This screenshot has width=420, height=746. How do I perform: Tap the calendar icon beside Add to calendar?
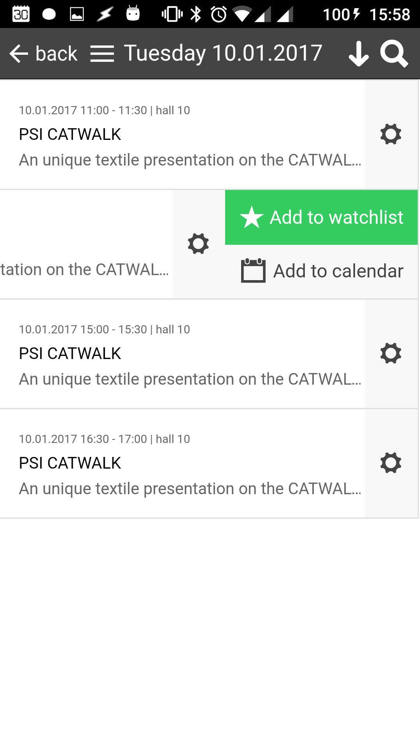(x=253, y=271)
